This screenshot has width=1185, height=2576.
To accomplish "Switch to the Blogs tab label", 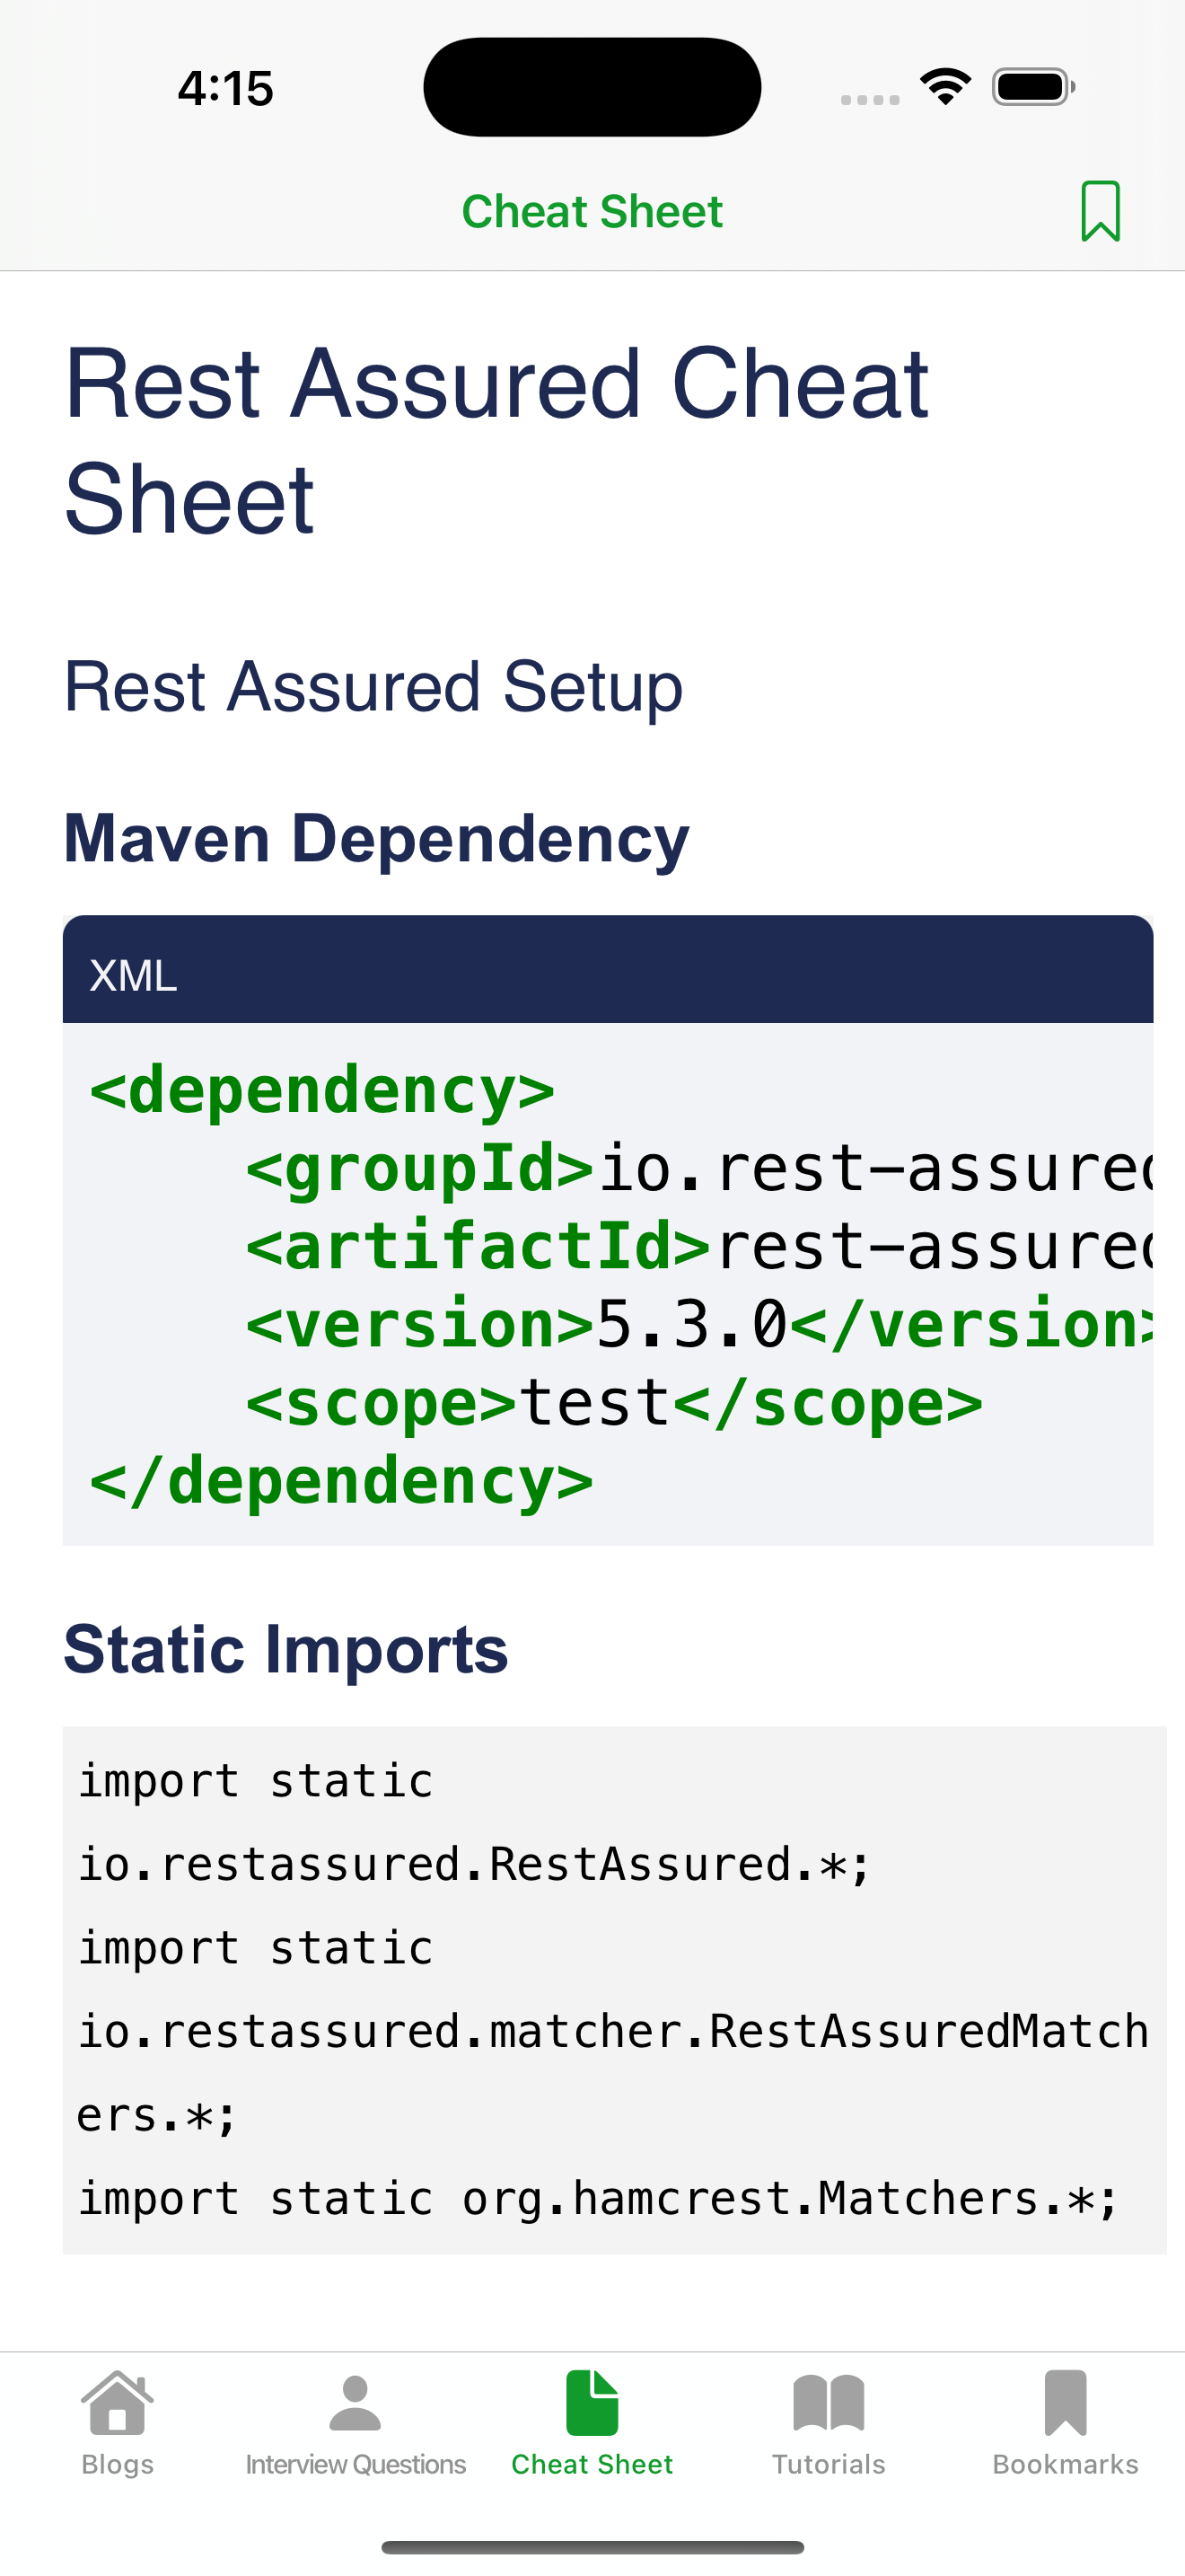I will pos(117,2464).
